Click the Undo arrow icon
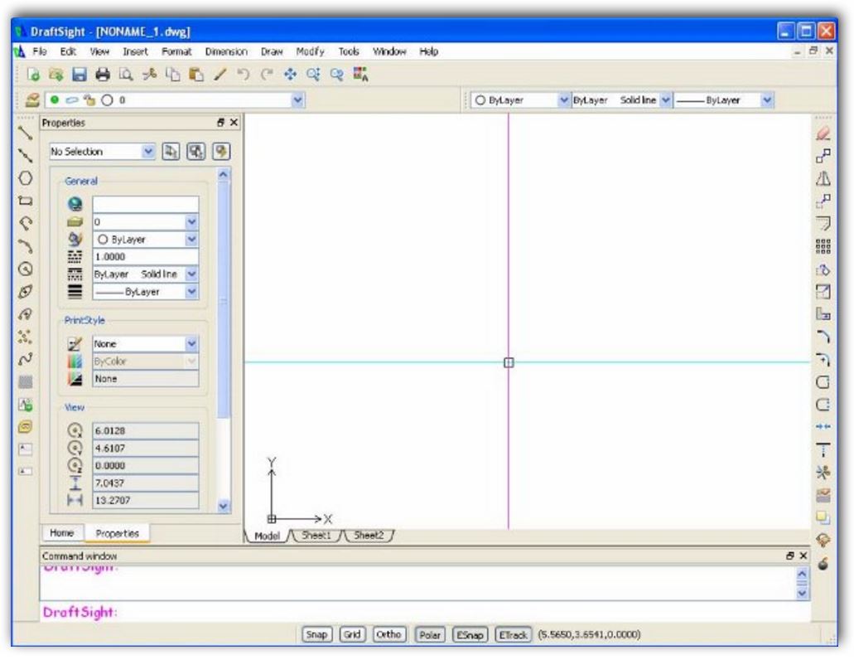Image resolution: width=854 pixels, height=660 pixels. (x=243, y=75)
